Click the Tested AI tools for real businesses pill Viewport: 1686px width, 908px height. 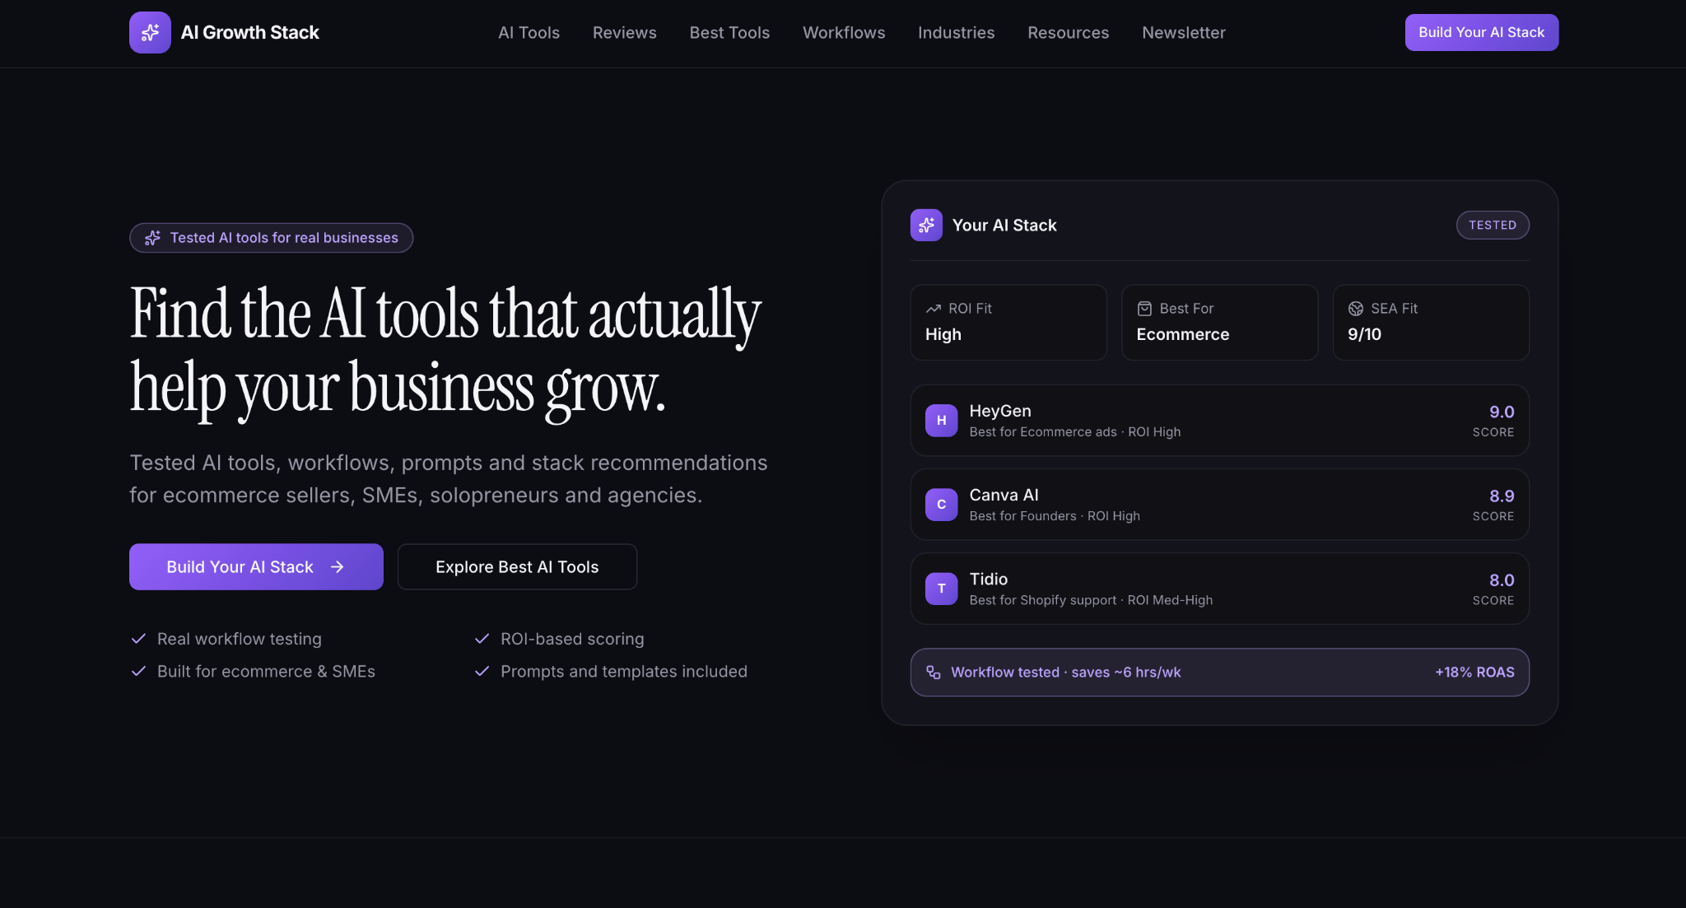pos(271,238)
